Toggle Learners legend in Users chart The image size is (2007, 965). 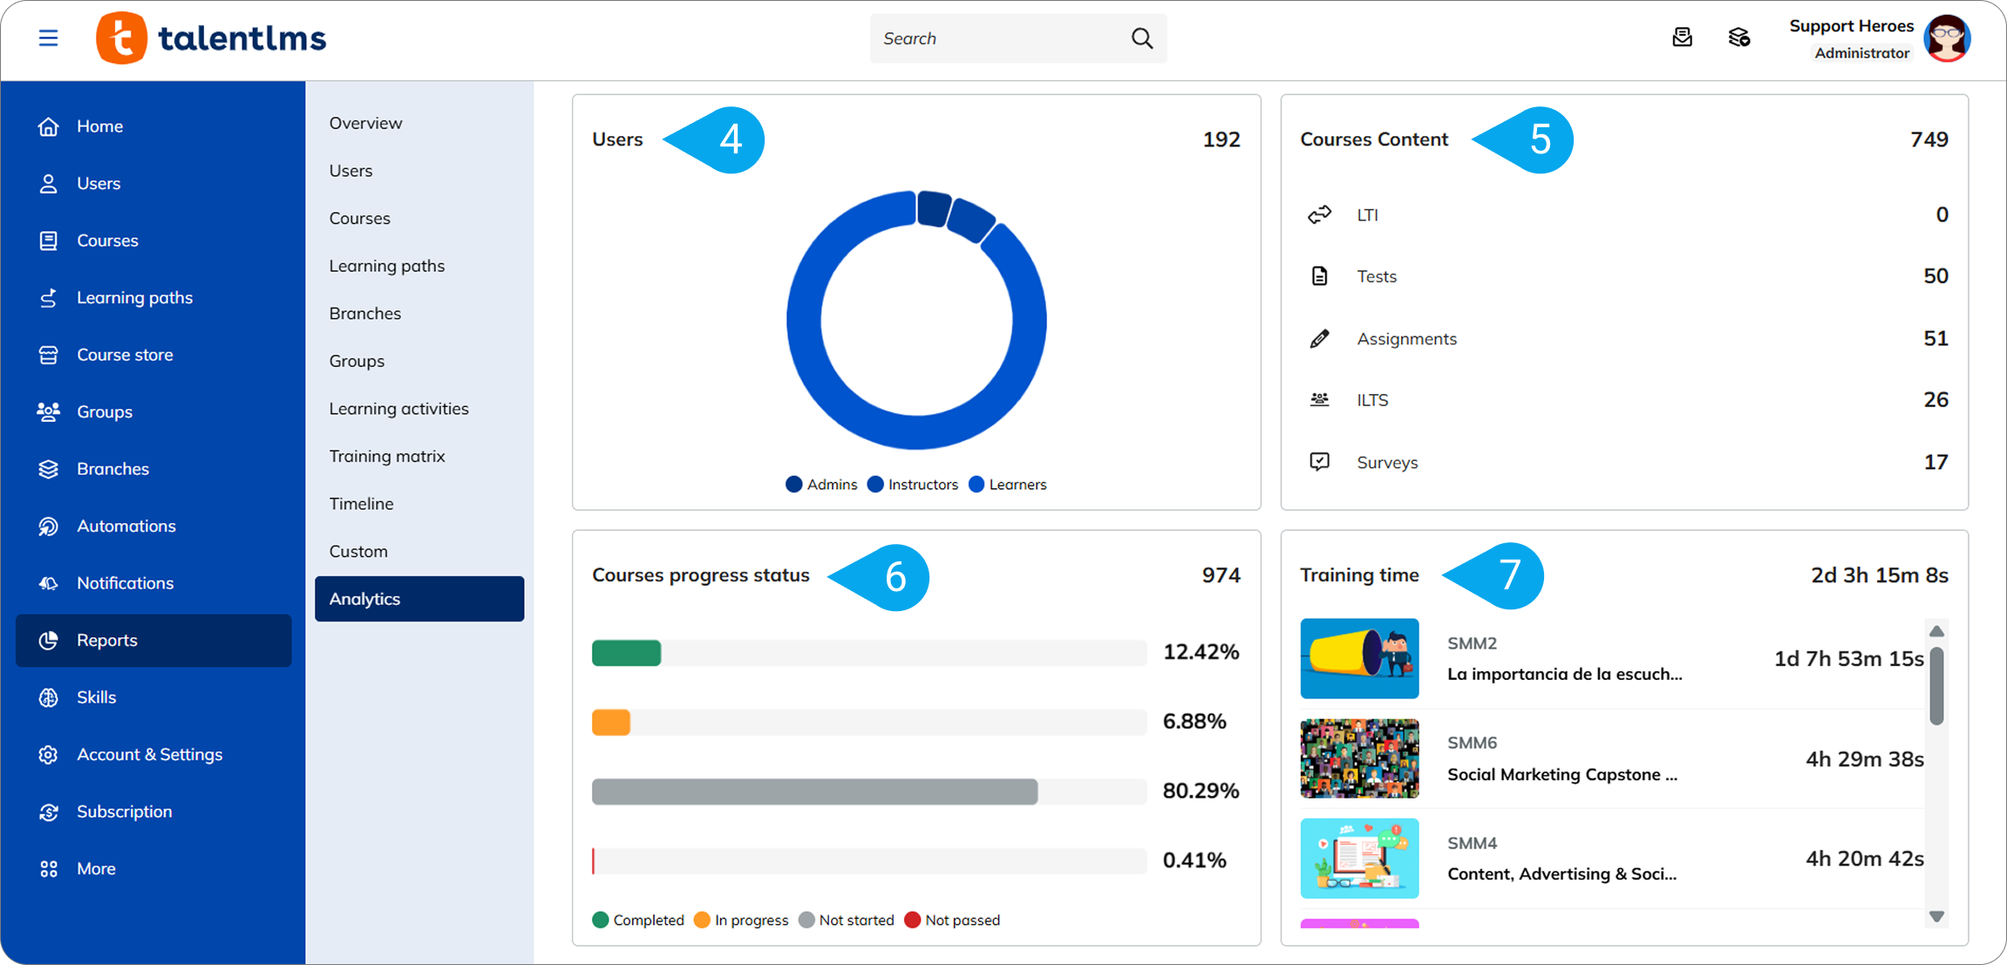tap(1007, 485)
